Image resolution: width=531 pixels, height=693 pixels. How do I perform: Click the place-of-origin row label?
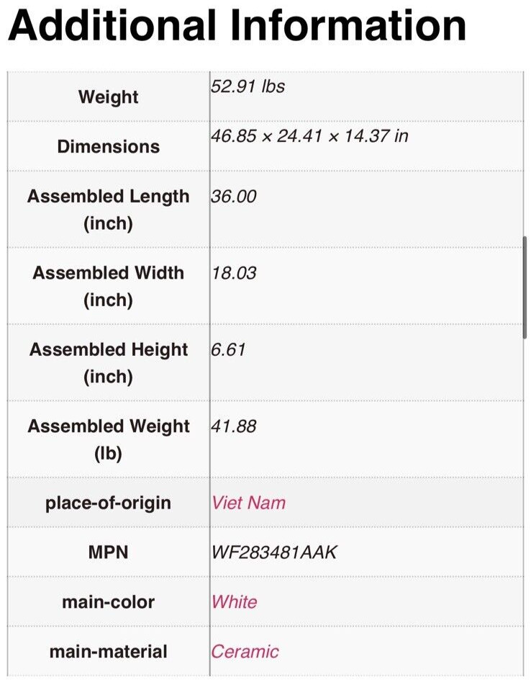(x=108, y=504)
